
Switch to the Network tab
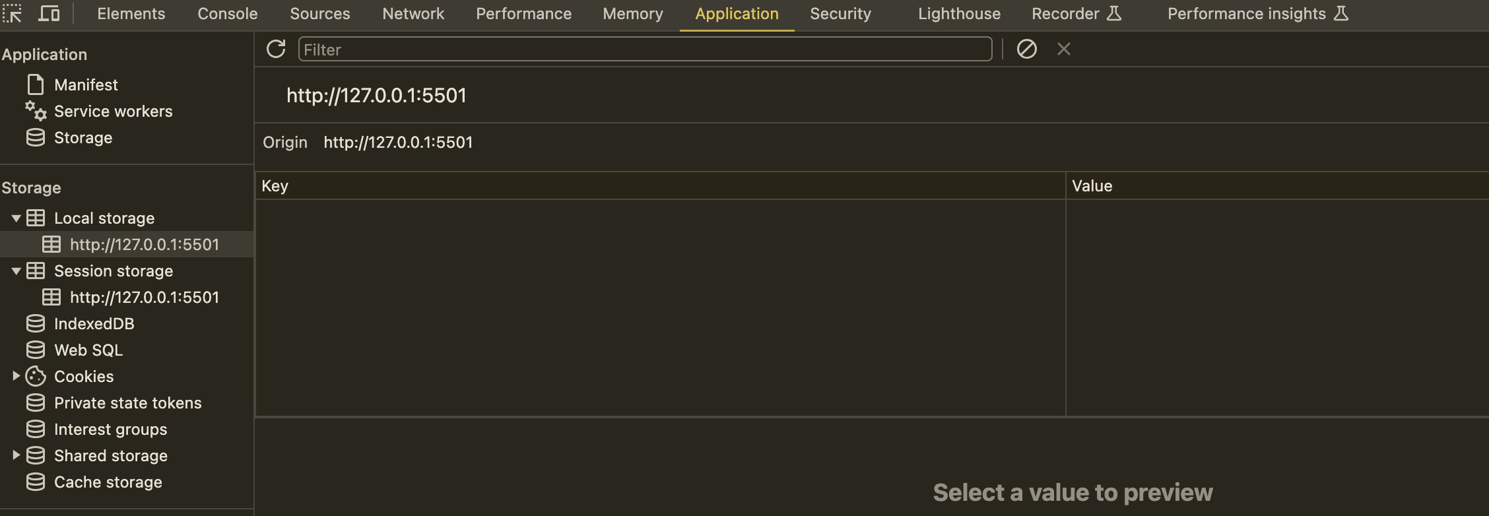413,14
